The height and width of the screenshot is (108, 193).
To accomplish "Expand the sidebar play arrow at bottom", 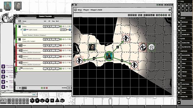I will 179,102.
